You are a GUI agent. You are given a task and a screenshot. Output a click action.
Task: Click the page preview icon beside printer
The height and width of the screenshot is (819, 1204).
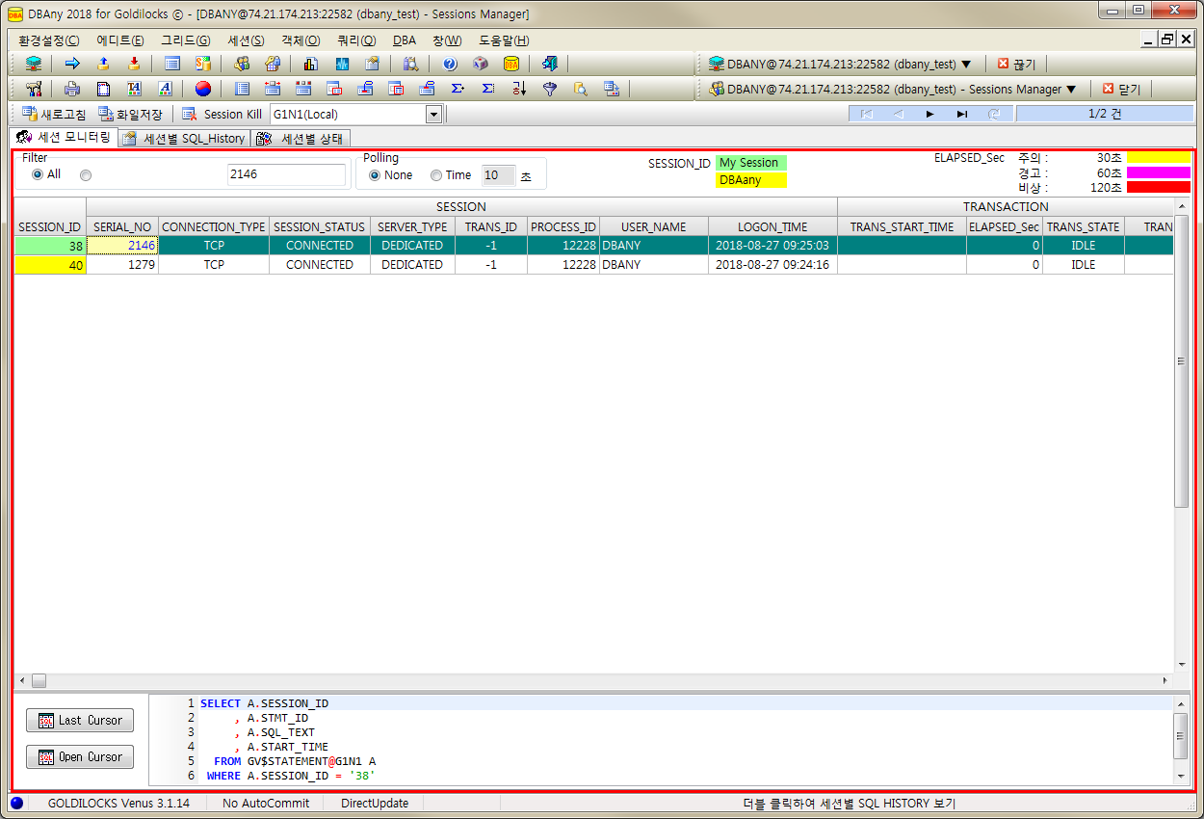pos(103,89)
